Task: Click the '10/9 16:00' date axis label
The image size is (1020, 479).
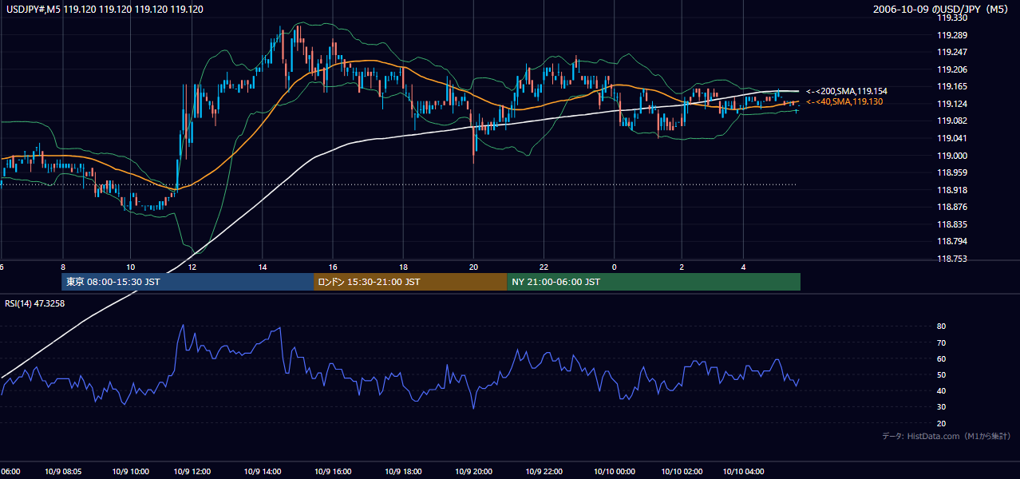Action: point(331,472)
